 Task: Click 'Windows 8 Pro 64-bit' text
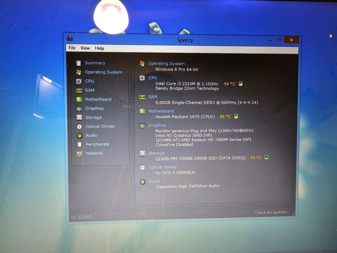pos(177,69)
